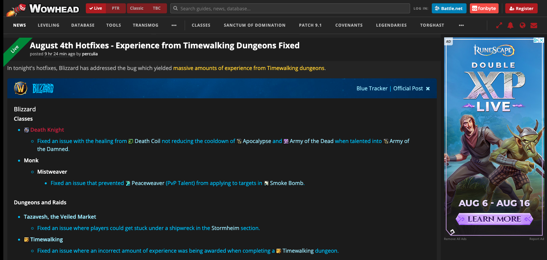Switch to Classic site version
The width and height of the screenshot is (547, 260).
pos(137,8)
